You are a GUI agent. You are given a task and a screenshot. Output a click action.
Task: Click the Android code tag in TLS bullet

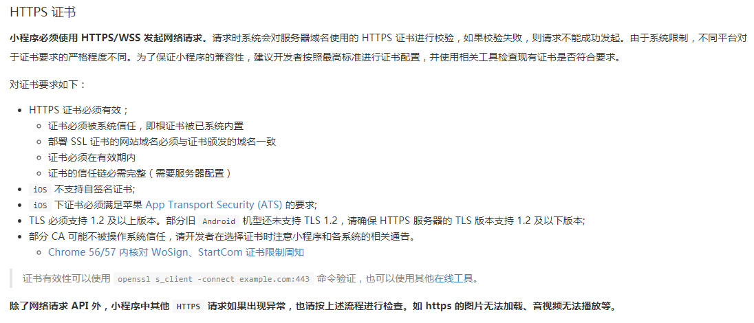(x=219, y=221)
